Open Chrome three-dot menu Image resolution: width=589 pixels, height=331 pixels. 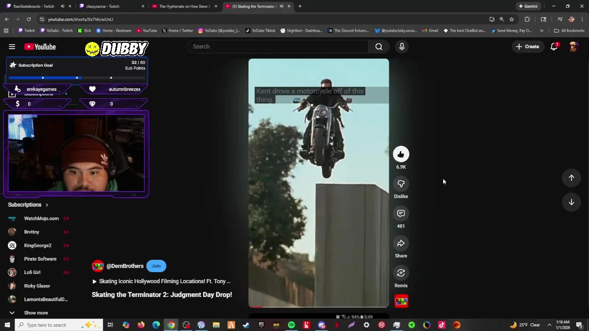pos(582,19)
